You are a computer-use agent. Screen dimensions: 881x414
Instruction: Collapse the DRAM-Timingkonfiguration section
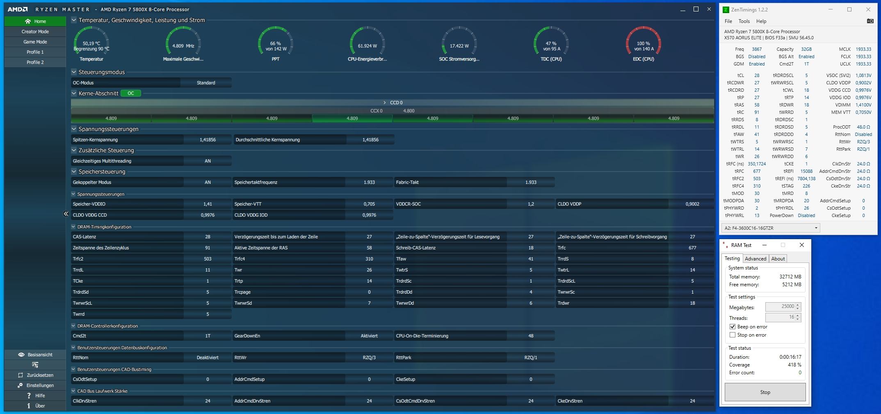[73, 226]
